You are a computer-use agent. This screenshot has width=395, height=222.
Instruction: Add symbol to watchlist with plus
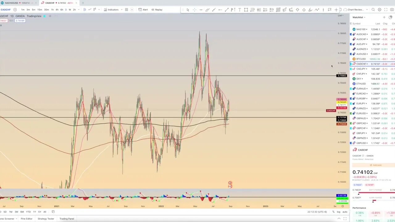point(384,17)
